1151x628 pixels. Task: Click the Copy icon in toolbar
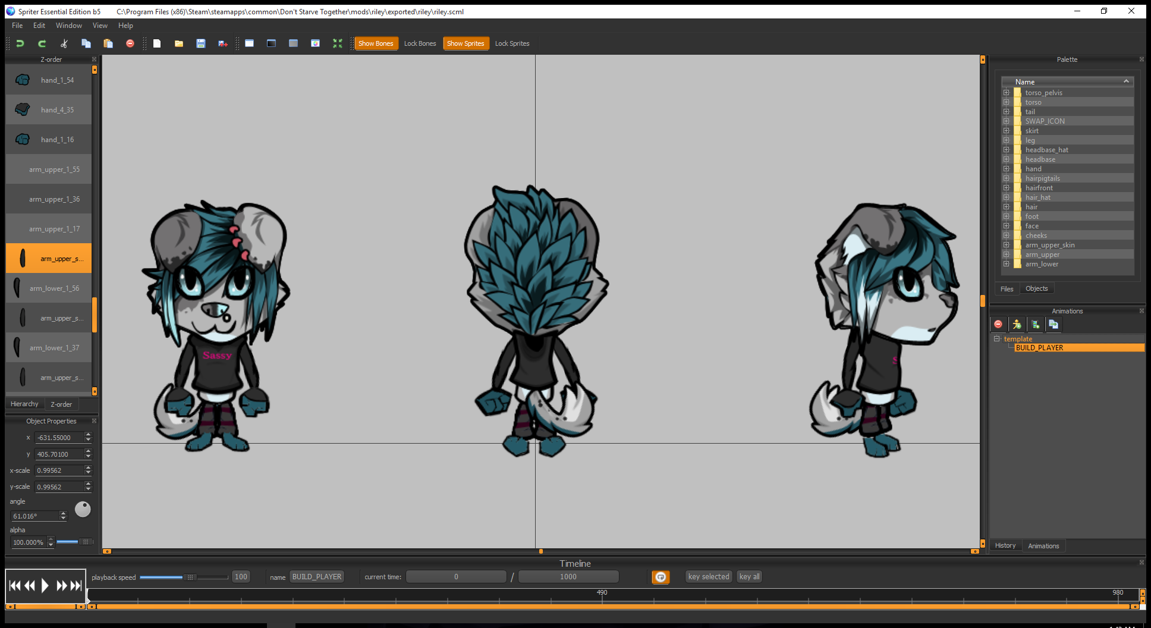[x=86, y=43]
